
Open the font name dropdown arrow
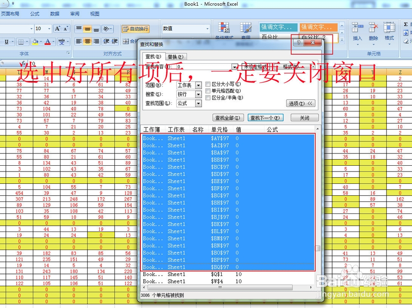click(x=32, y=29)
